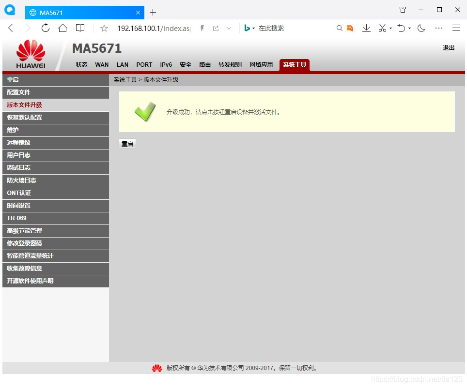Reload the page with refresh icon

click(45, 28)
